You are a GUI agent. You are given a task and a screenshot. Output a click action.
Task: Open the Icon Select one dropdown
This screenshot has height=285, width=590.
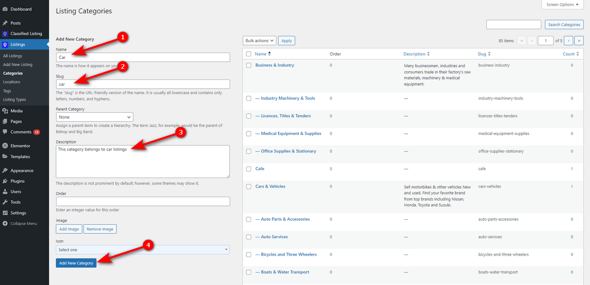(x=143, y=250)
